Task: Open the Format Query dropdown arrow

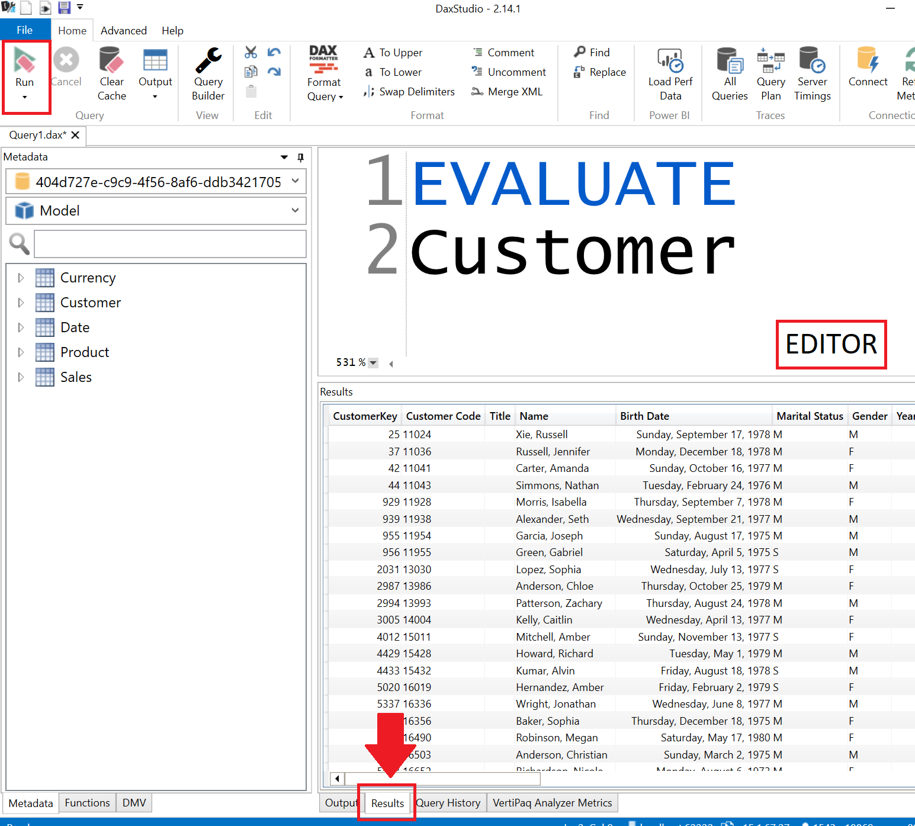Action: coord(341,97)
